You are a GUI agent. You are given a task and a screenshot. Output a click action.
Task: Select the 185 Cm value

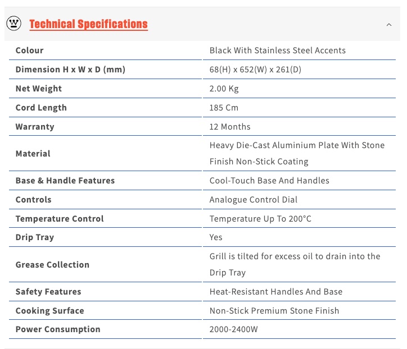224,108
